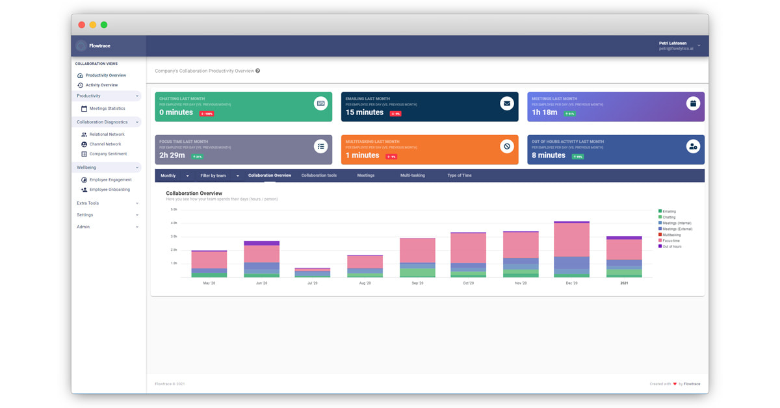Screen dimensions: 780x408
Task: Open the Monthly dropdown
Action: click(x=172, y=175)
